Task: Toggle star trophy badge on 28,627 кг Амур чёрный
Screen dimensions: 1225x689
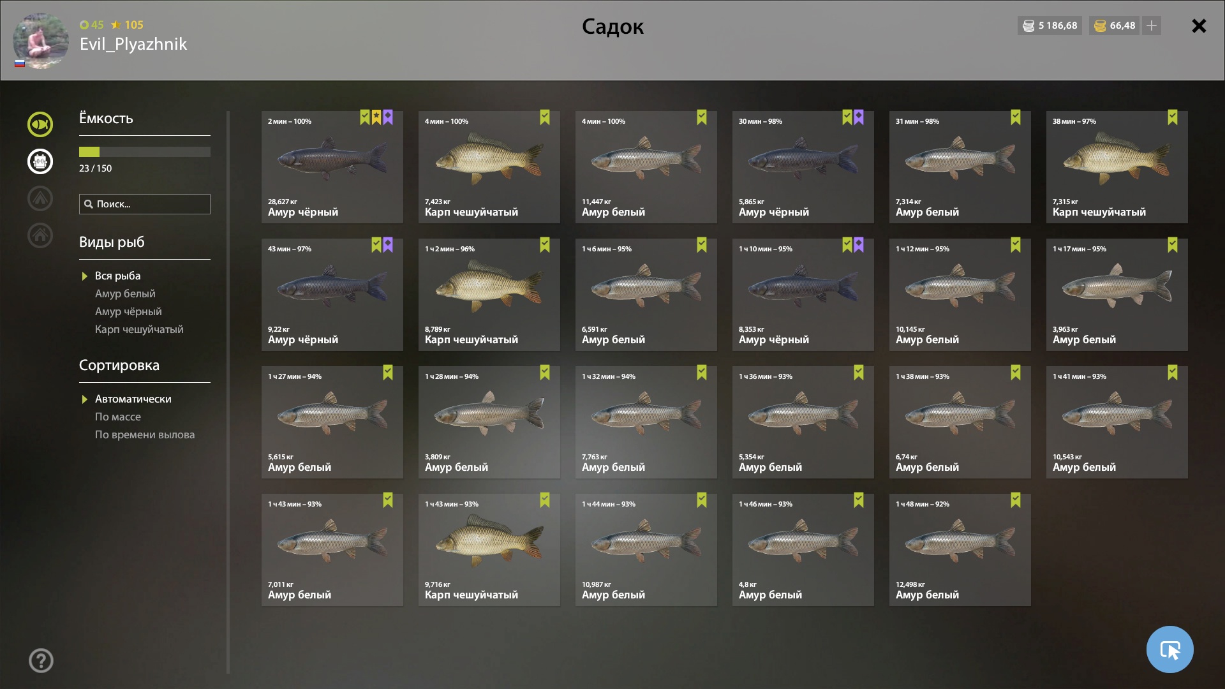Action: click(x=376, y=117)
